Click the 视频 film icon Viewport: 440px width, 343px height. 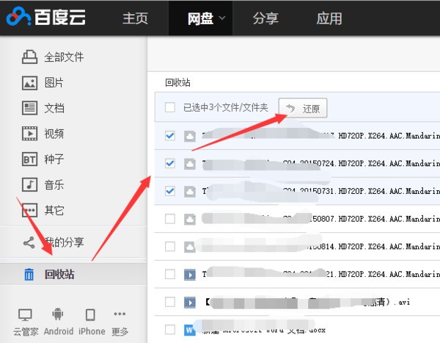pyautogui.click(x=29, y=134)
